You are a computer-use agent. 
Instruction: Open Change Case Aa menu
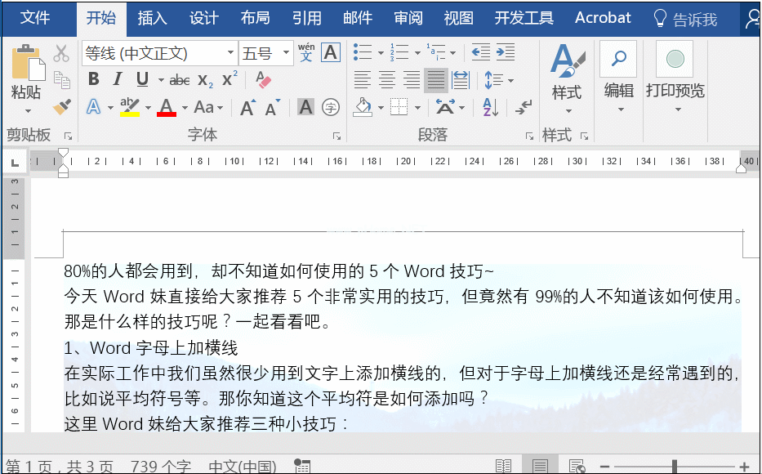208,107
